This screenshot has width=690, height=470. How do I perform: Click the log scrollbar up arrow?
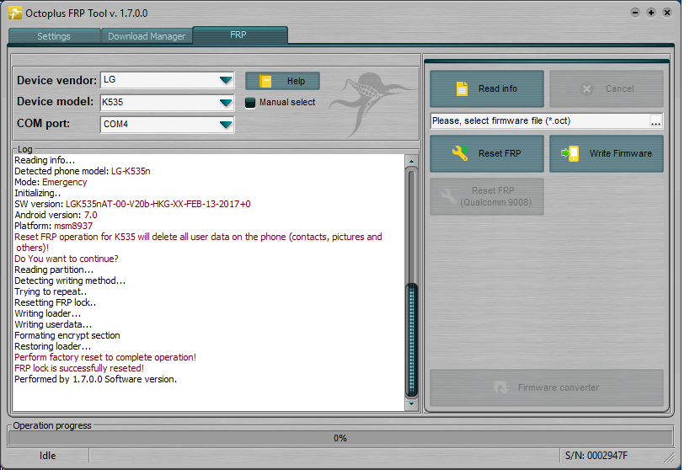(411, 161)
